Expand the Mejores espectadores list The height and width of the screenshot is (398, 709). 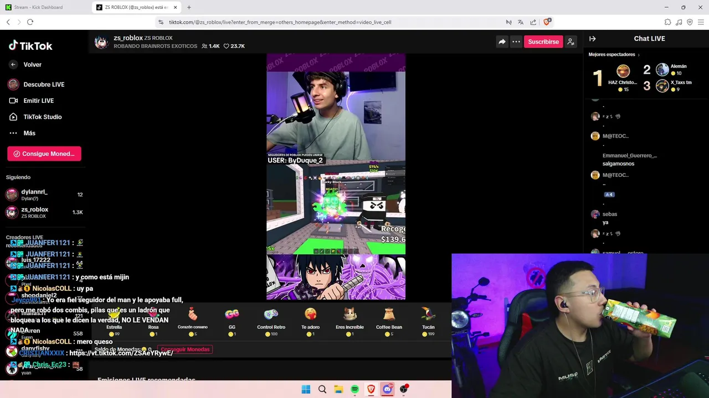click(x=614, y=55)
